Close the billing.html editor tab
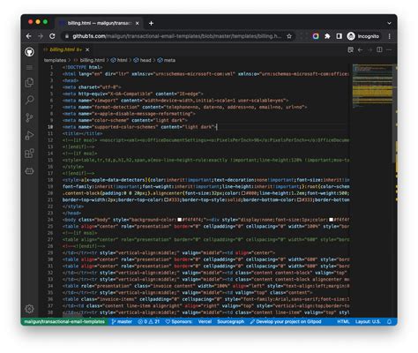418x353 pixels. [x=87, y=49]
